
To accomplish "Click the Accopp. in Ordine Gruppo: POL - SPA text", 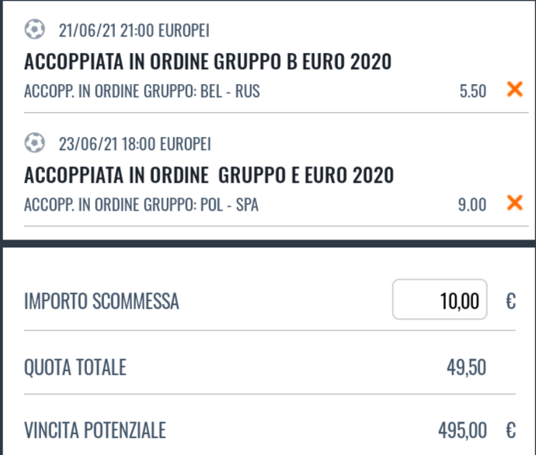I will coord(141,205).
